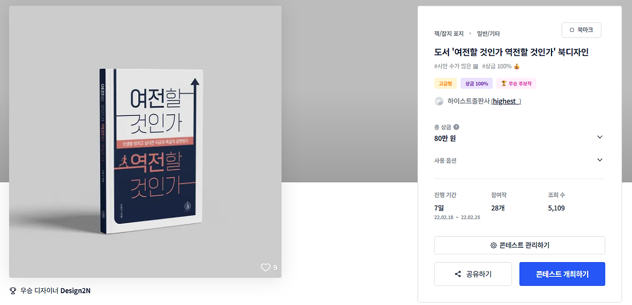
Task: Like the design with the heart icon
Action: [x=266, y=268]
